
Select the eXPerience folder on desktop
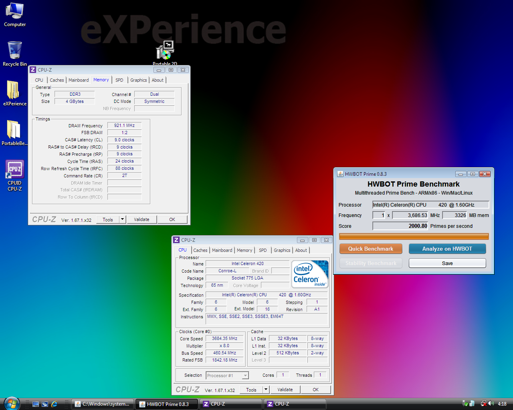pos(15,93)
